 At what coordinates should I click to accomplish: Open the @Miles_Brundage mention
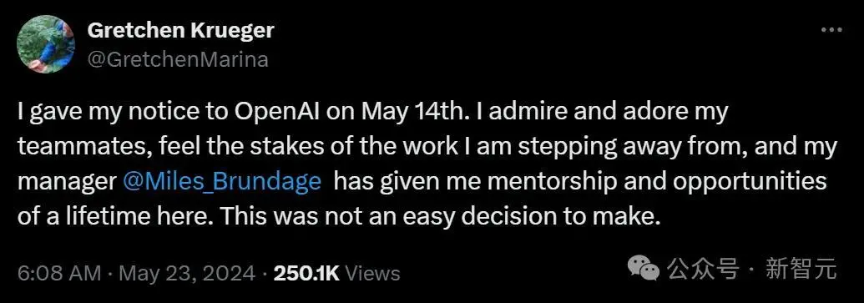pyautogui.click(x=222, y=182)
